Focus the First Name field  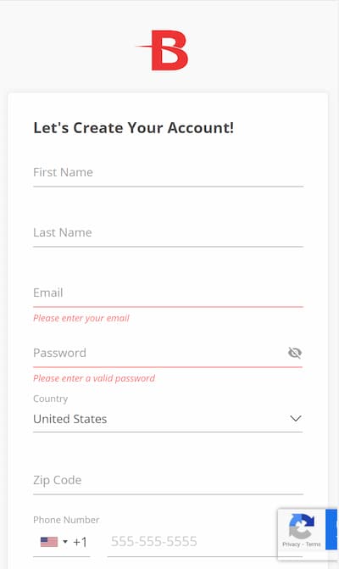tap(169, 174)
